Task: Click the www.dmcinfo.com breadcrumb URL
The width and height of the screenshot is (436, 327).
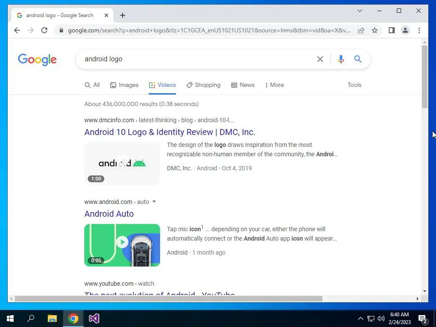Action: pos(159,120)
